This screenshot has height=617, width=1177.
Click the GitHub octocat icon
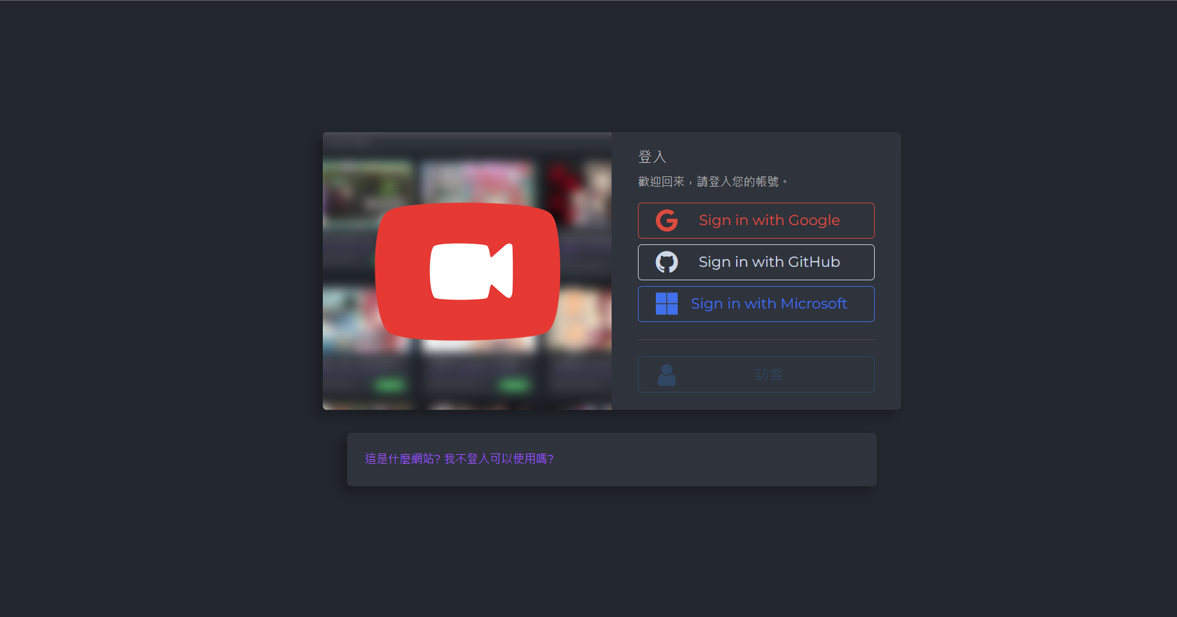[x=667, y=262]
